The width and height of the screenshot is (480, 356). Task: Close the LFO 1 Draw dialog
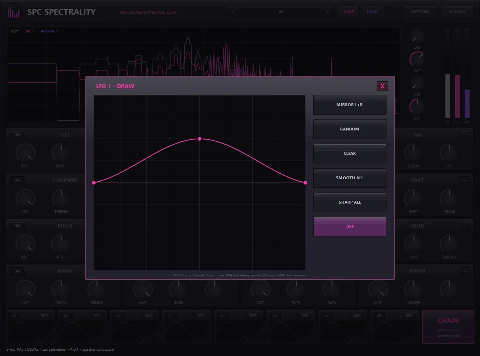coord(382,86)
